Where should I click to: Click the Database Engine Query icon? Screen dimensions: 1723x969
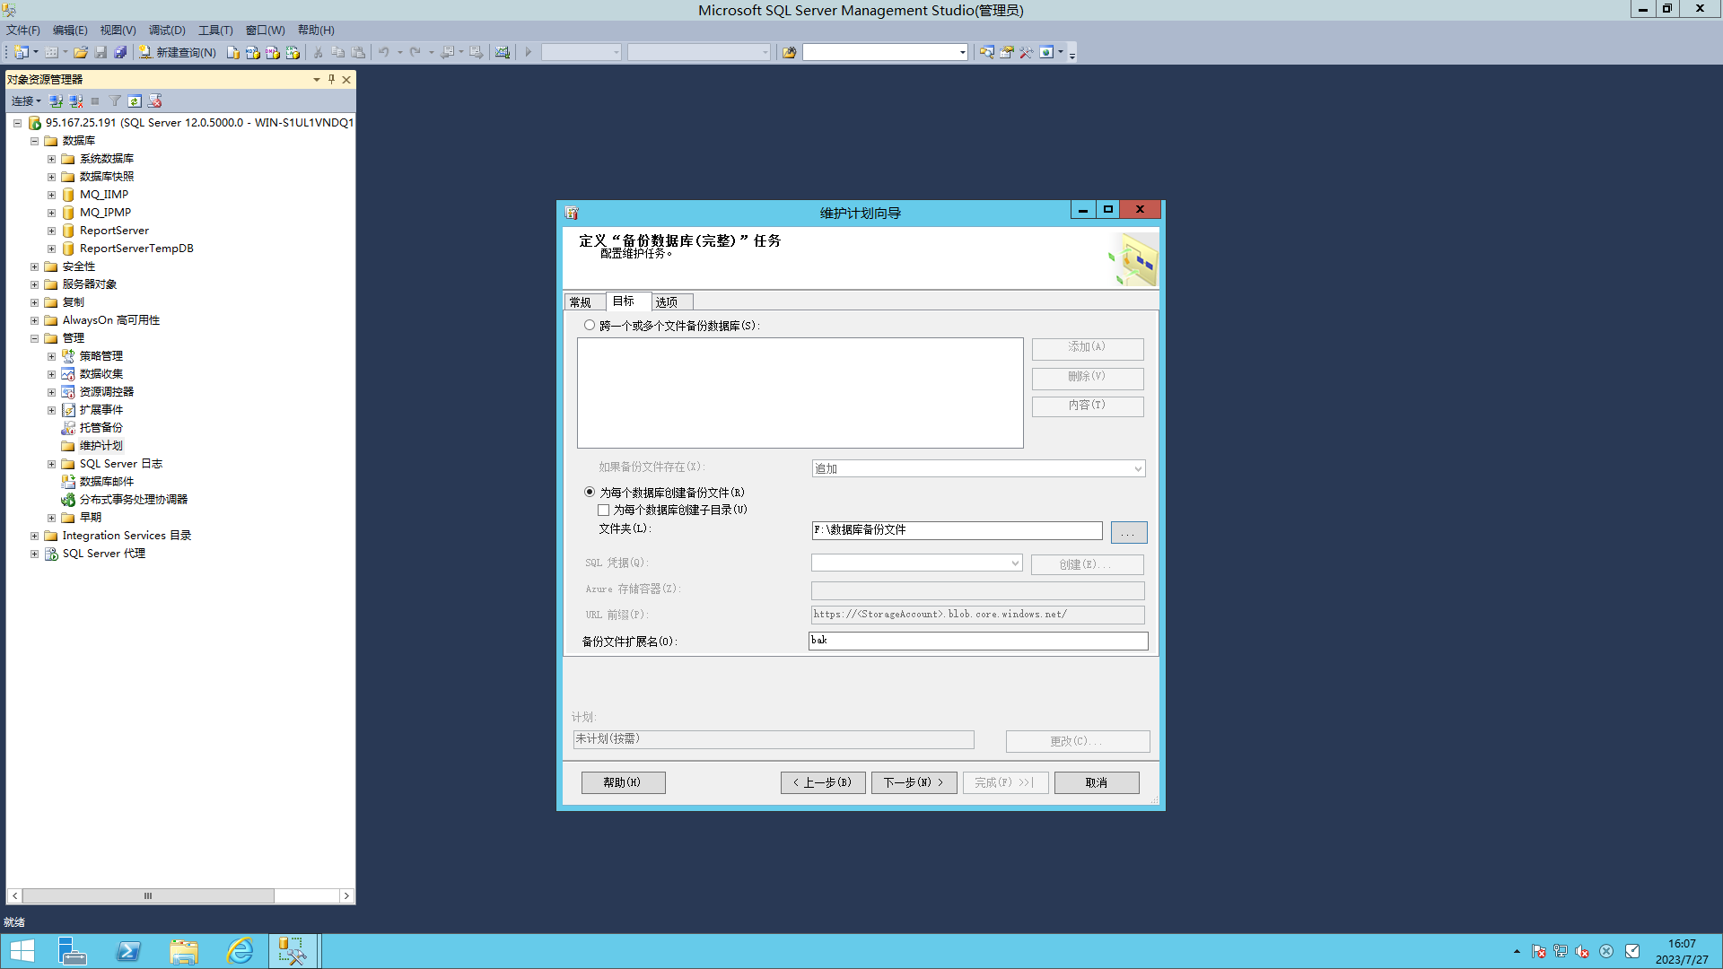(233, 52)
